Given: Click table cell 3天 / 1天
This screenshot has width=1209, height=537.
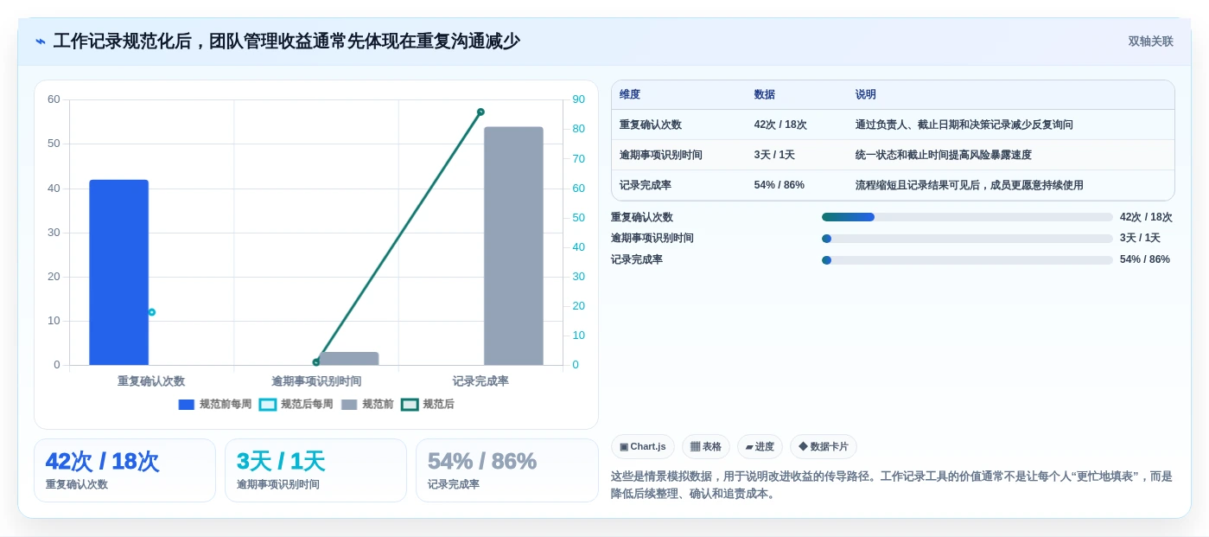Looking at the screenshot, I should [774, 155].
